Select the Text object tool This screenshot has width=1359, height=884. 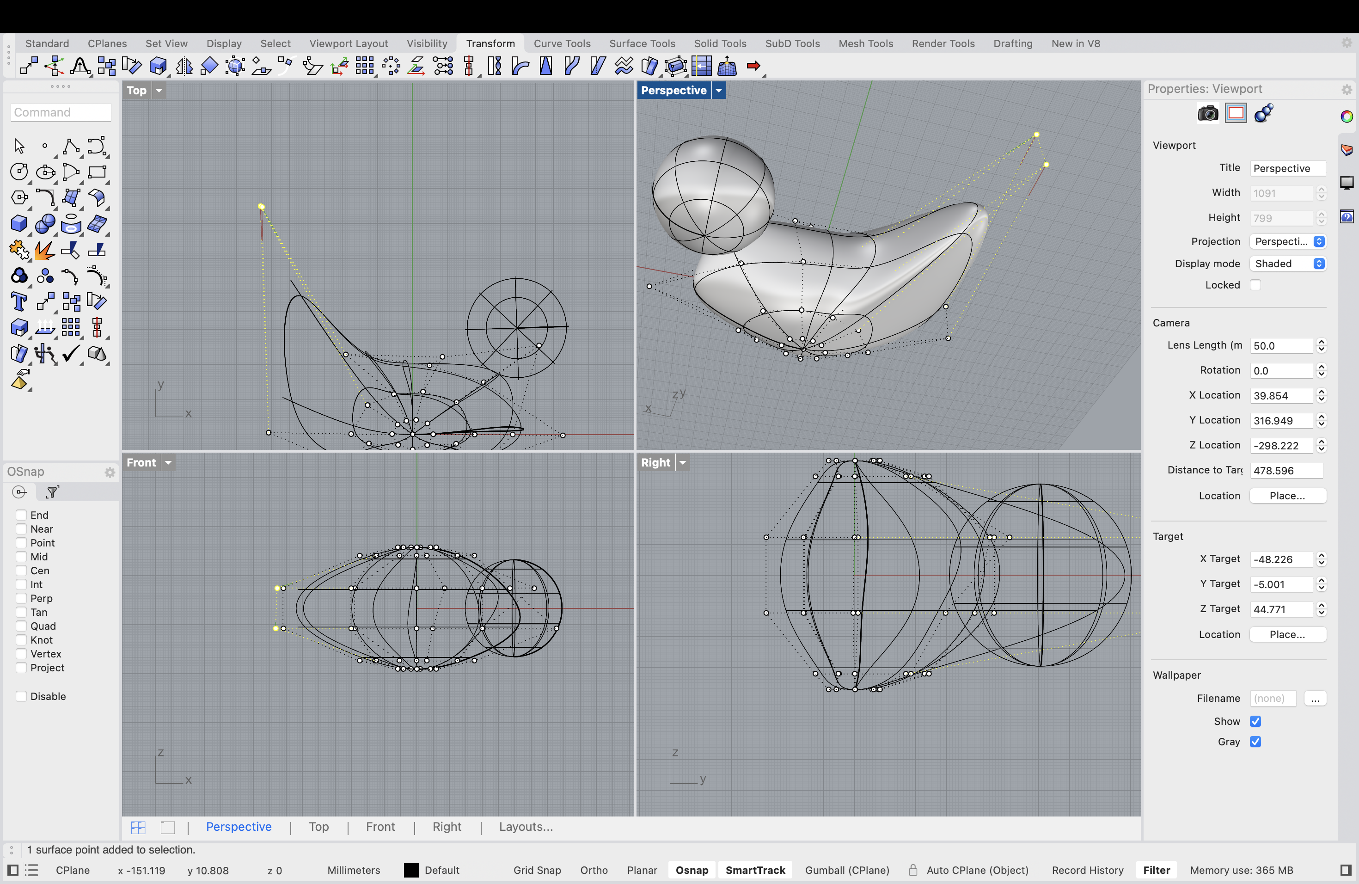click(x=19, y=301)
